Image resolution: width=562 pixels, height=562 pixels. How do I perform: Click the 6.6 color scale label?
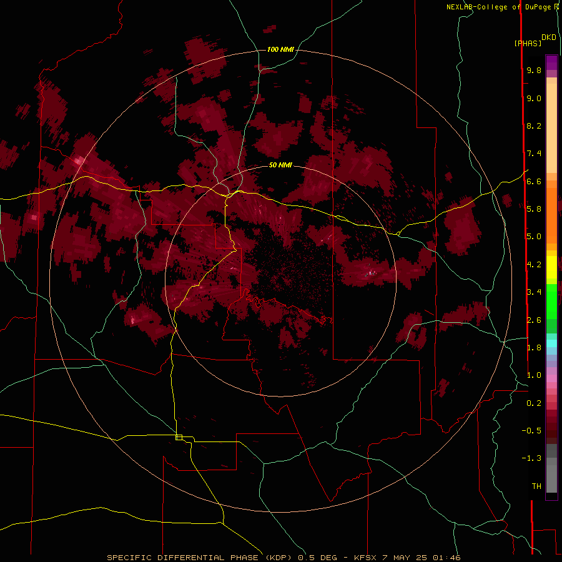click(534, 181)
